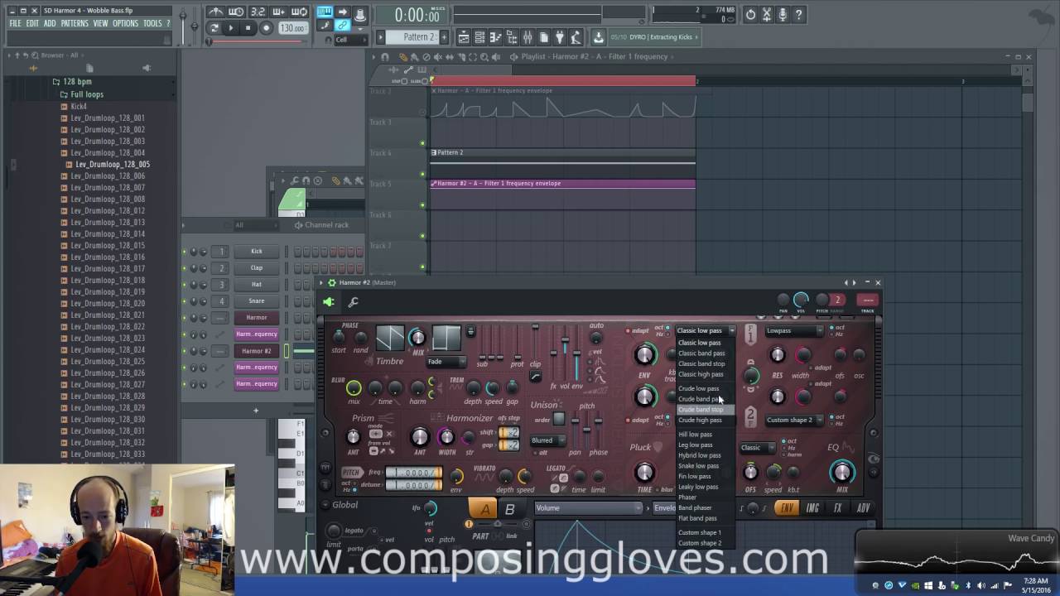
Task: Switch to Harmor part A
Action: (484, 508)
